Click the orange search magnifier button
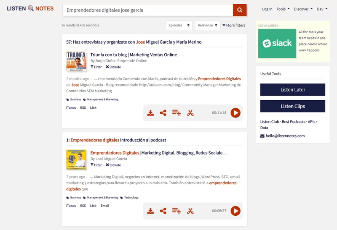337x230 pixels. pyautogui.click(x=240, y=10)
